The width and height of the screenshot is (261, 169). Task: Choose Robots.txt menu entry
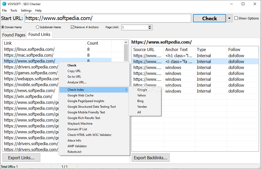click(x=94, y=152)
